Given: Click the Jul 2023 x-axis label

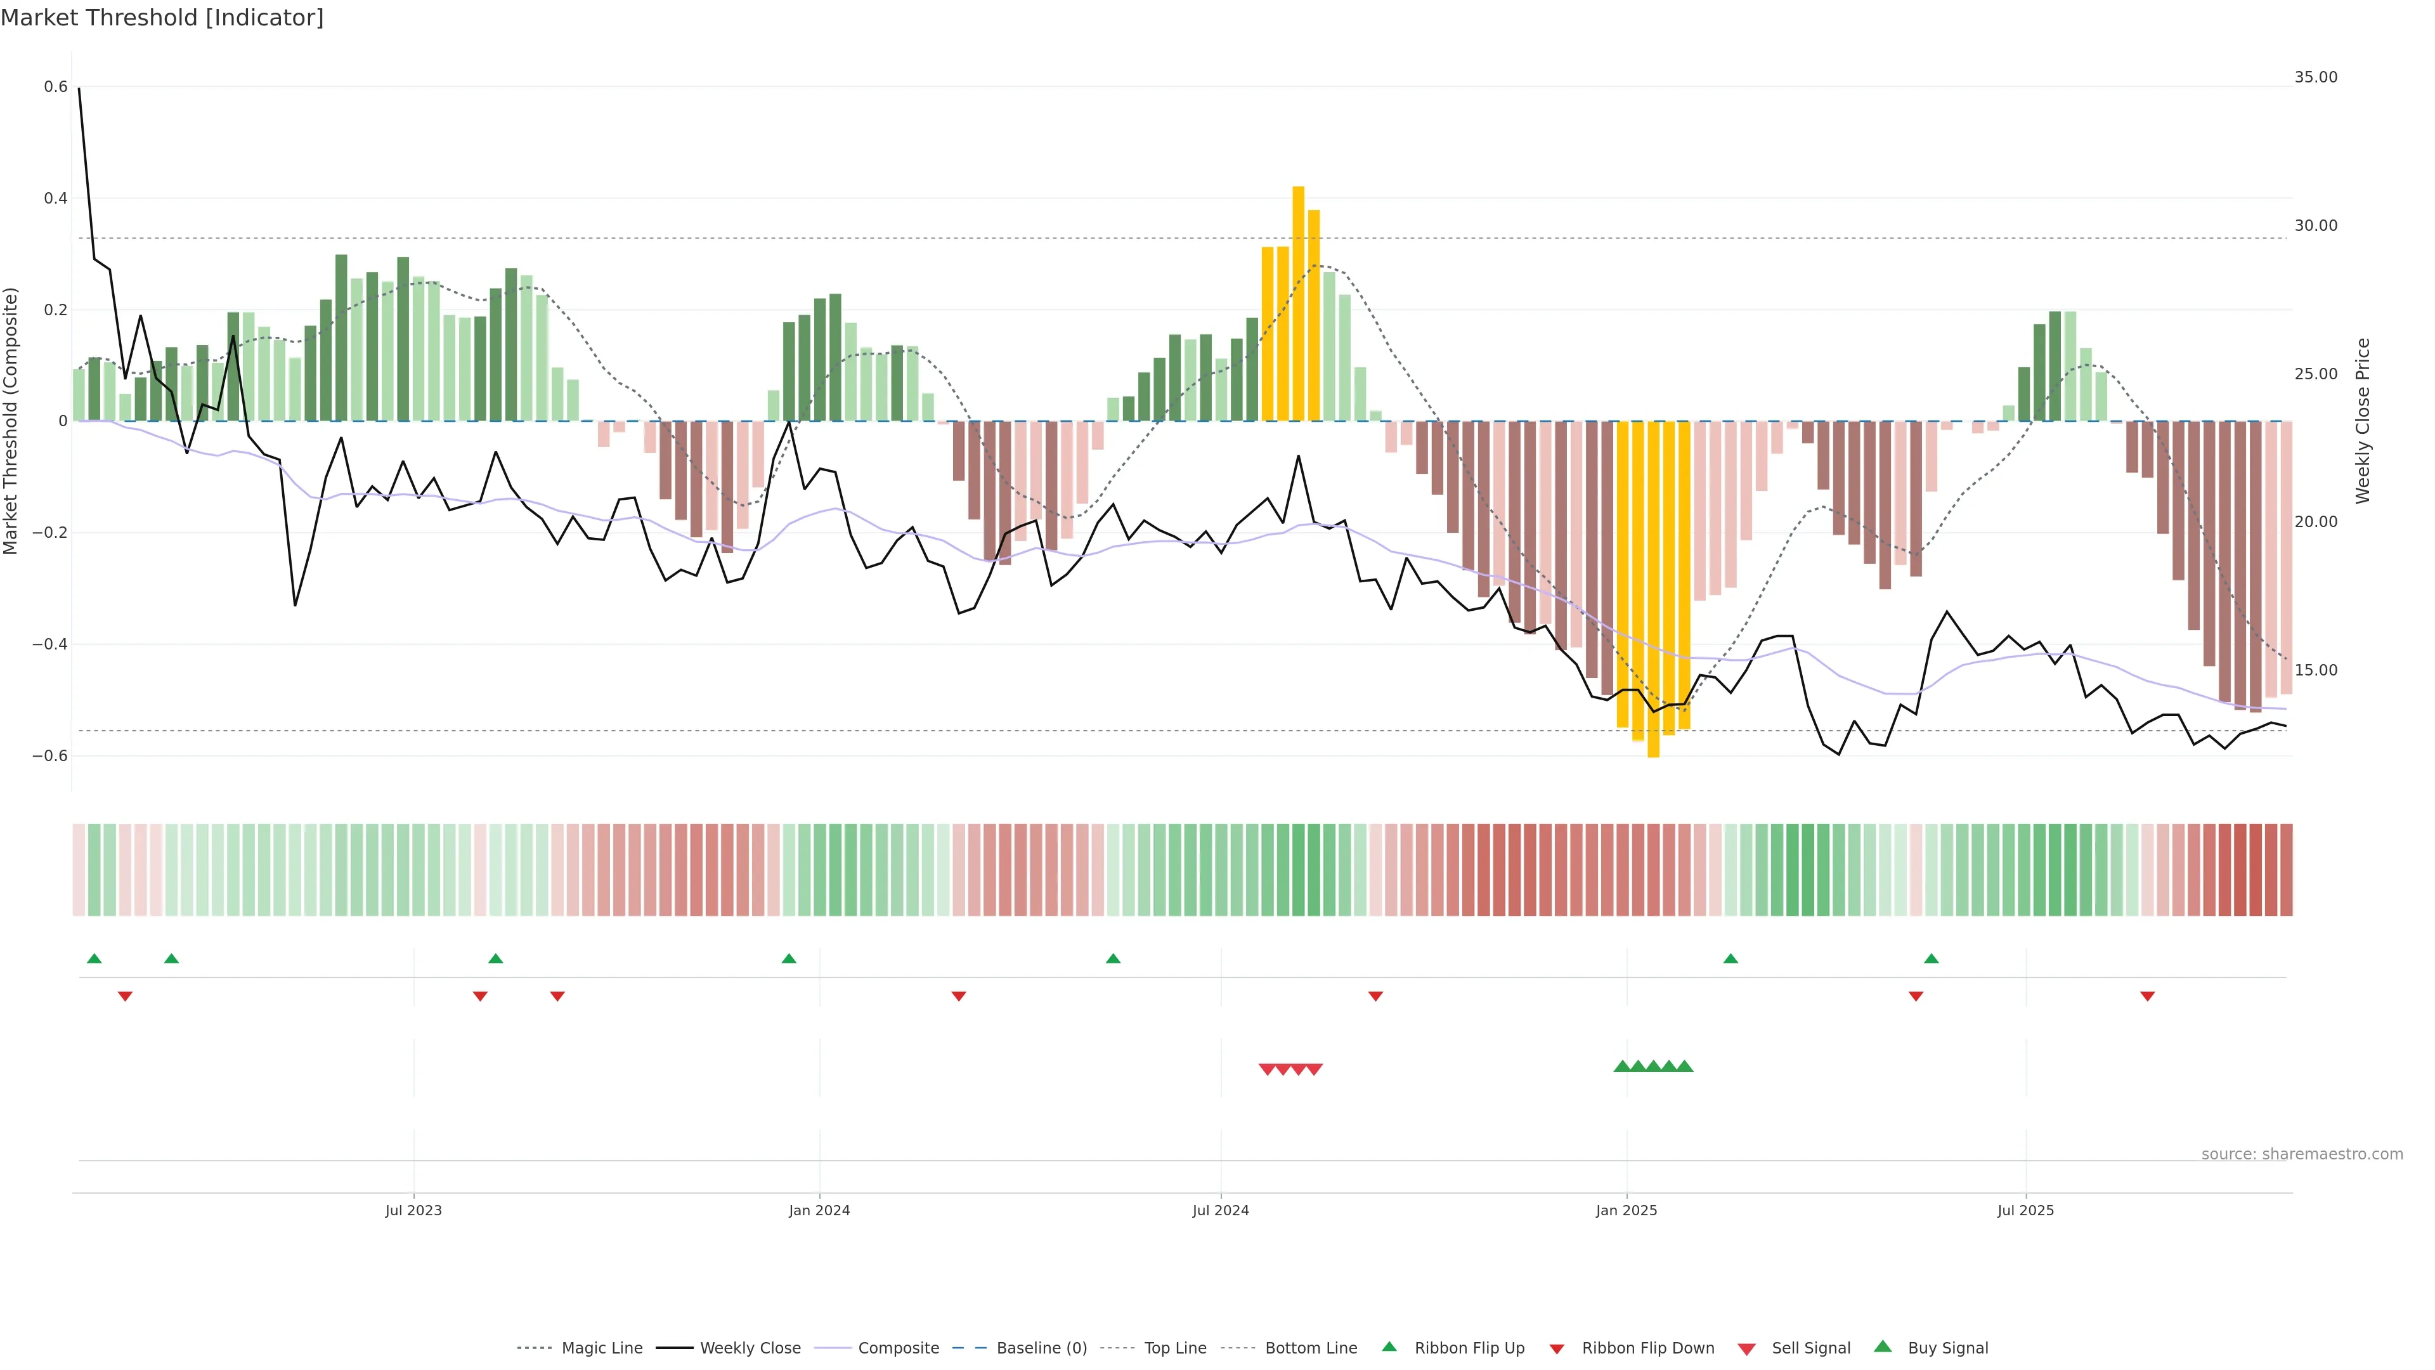Looking at the screenshot, I should (413, 1210).
